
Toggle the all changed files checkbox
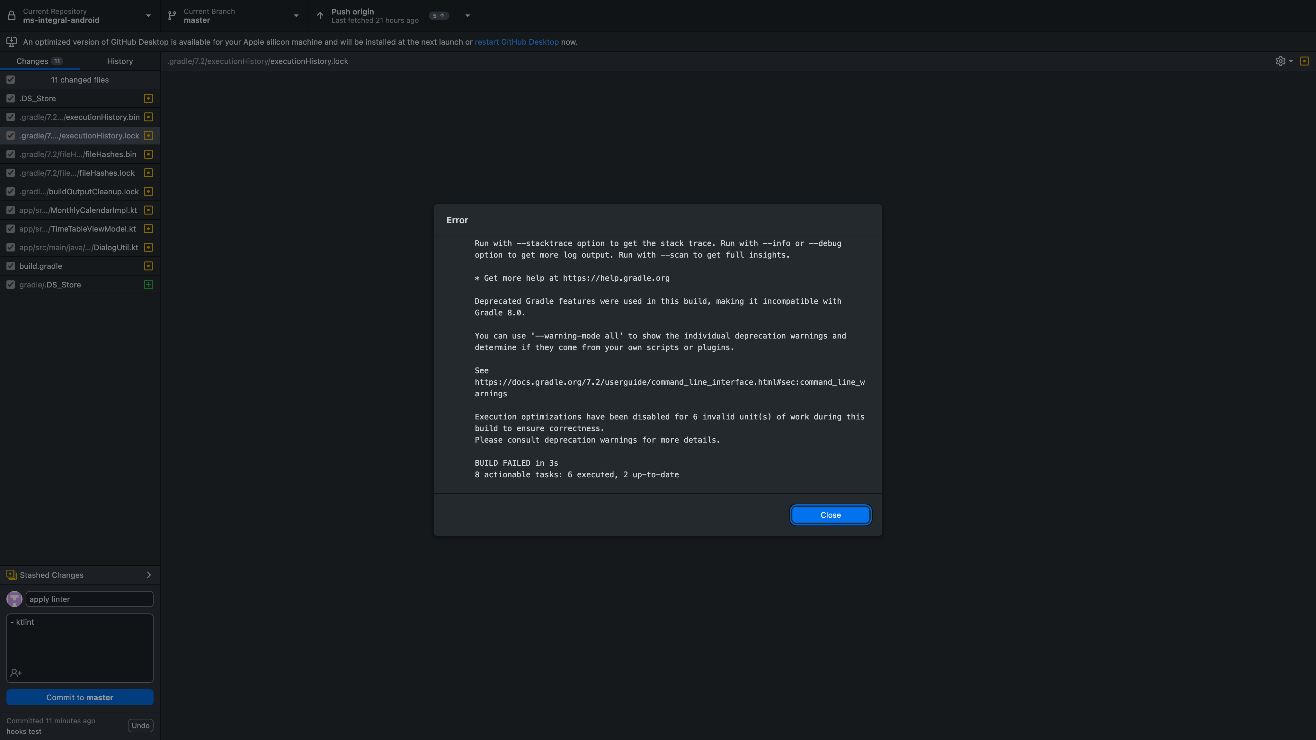click(11, 80)
